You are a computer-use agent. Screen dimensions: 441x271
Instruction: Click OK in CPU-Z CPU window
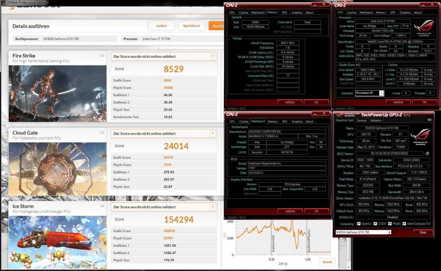(x=425, y=102)
